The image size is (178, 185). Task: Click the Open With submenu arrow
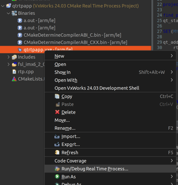[x=172, y=80]
